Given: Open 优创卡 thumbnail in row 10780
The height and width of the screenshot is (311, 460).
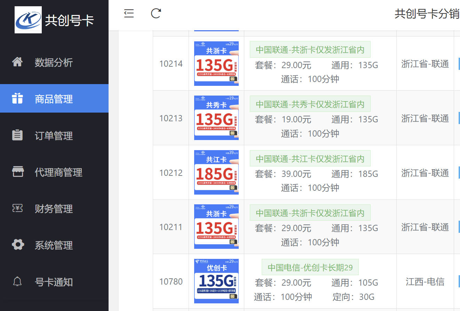Looking at the screenshot, I should coord(216,281).
